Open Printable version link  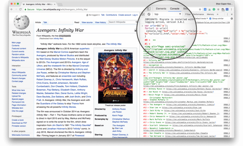[x=19, y=126]
